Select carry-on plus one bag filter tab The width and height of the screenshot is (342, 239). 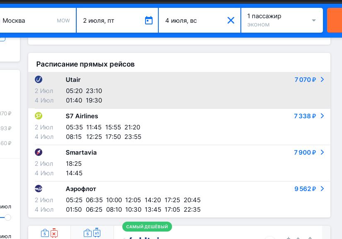coord(92,232)
